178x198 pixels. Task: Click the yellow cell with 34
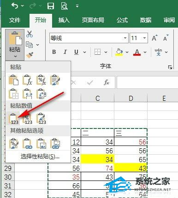(97, 159)
